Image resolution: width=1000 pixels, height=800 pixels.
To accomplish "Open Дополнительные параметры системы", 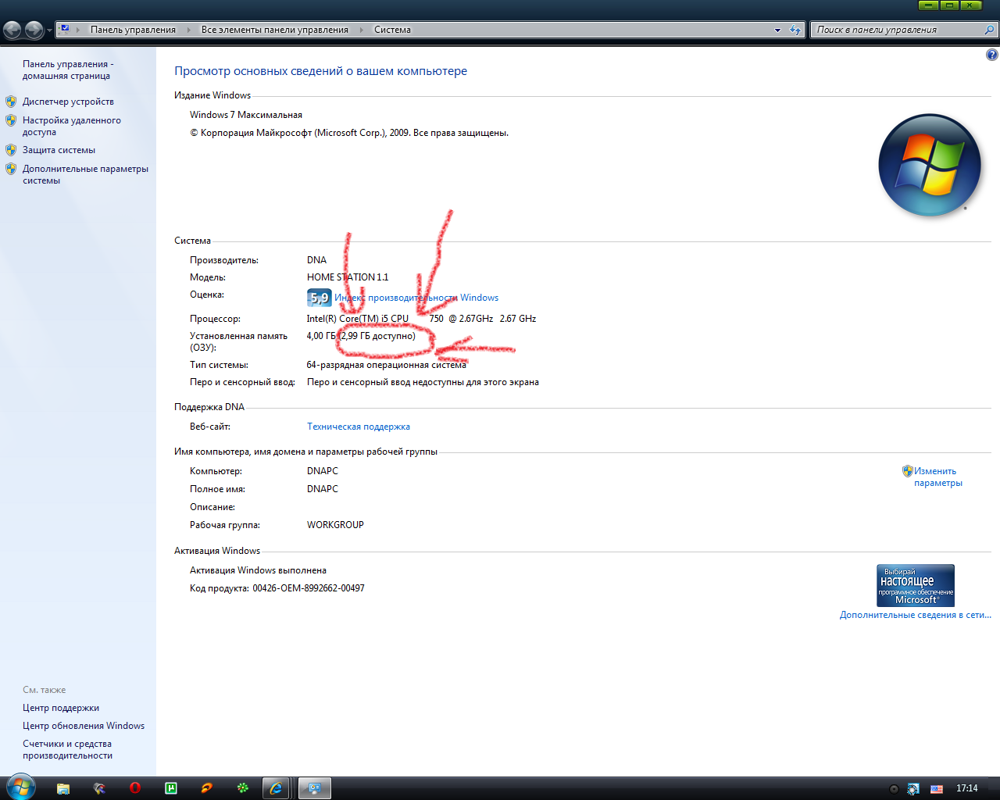I will 85,174.
